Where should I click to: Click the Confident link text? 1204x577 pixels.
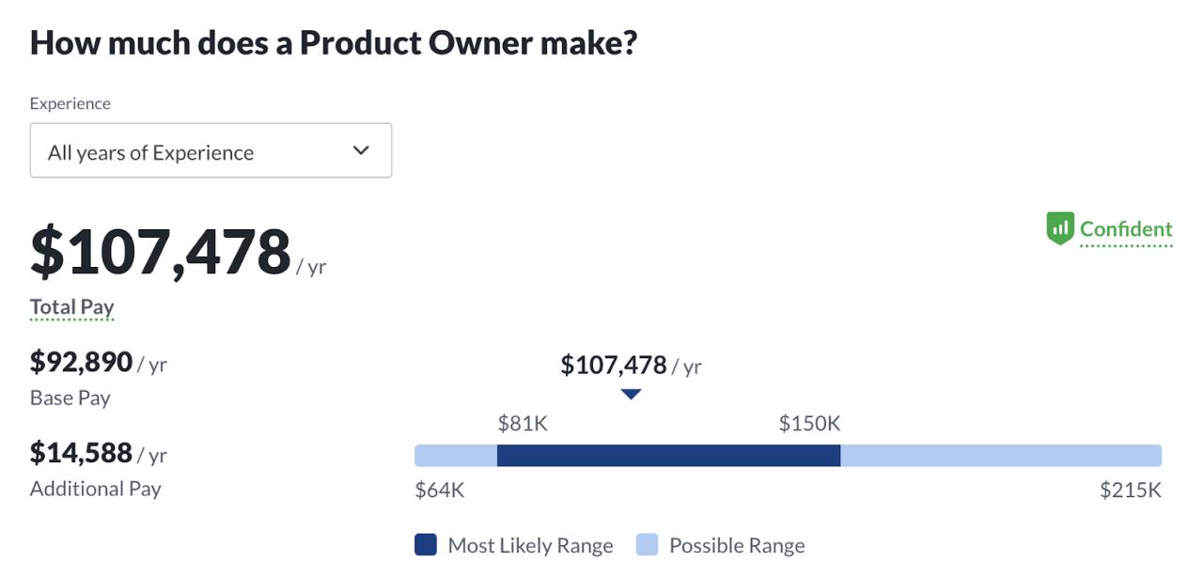[1126, 229]
